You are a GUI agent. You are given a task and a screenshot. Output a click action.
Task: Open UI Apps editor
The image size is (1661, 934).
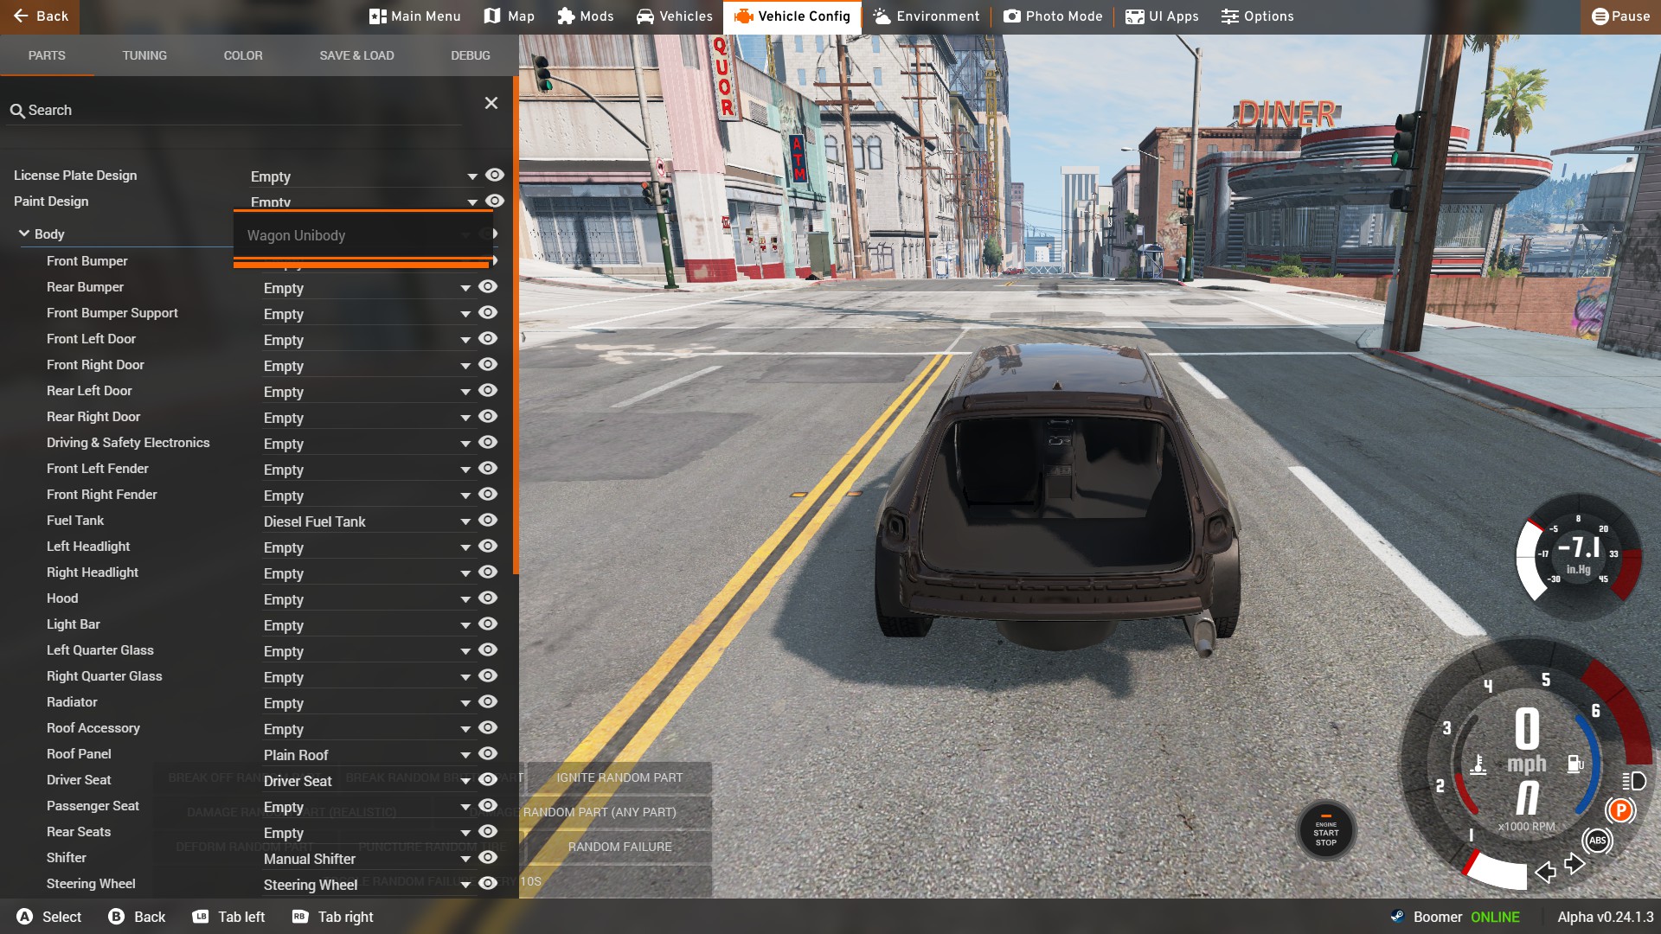coord(1162,16)
